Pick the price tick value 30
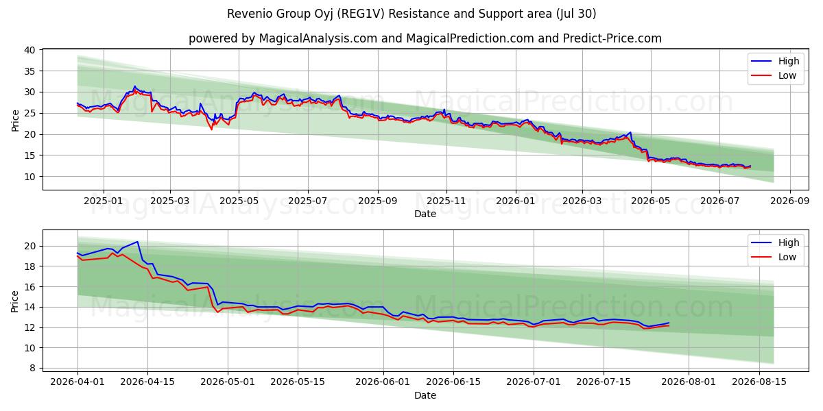823x411 pixels. 29,92
